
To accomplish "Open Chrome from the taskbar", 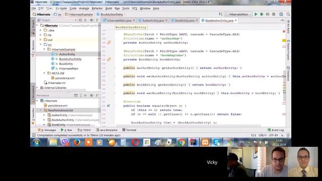I will 181,142.
